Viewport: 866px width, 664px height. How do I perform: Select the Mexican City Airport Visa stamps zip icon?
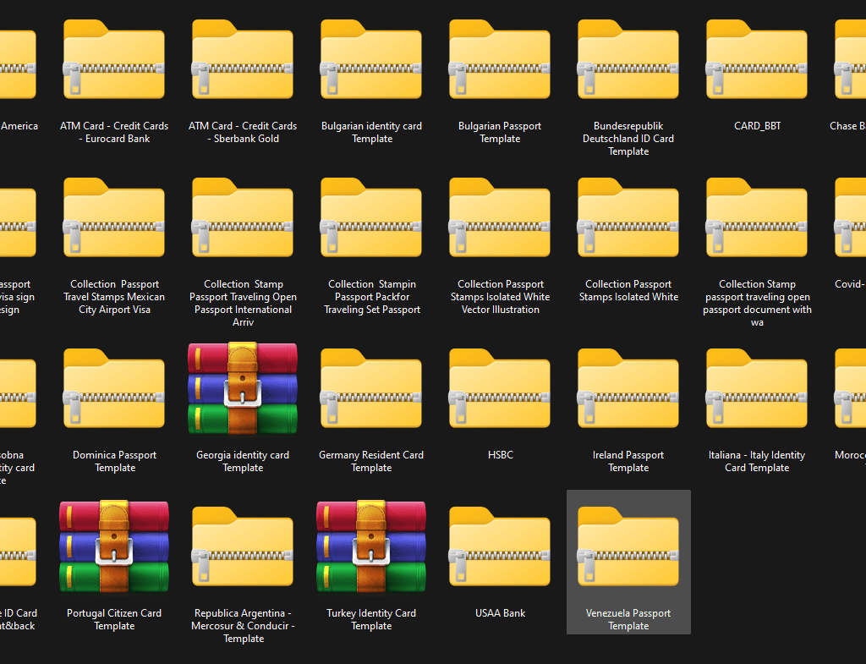pyautogui.click(x=114, y=217)
